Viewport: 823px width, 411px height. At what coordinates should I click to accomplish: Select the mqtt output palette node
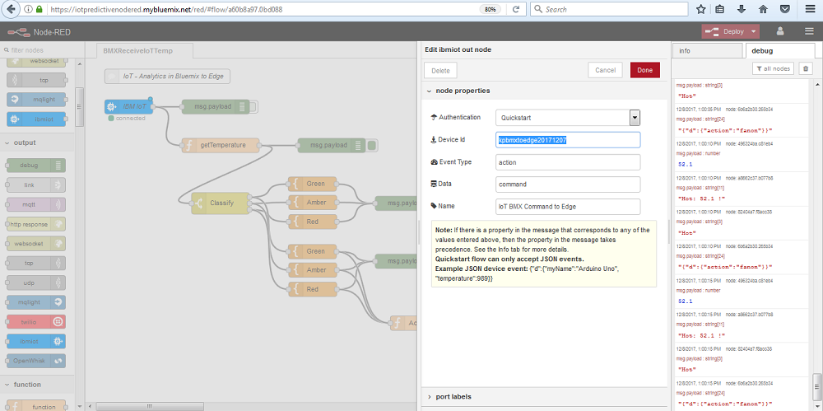click(x=36, y=204)
